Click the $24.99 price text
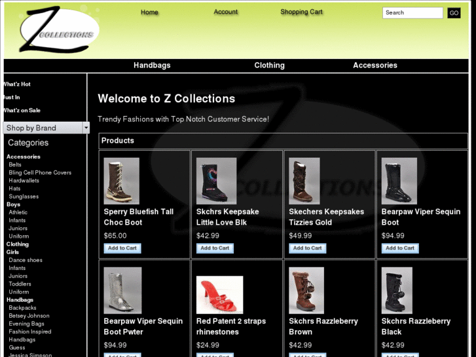The height and width of the screenshot is (357, 476). (208, 345)
